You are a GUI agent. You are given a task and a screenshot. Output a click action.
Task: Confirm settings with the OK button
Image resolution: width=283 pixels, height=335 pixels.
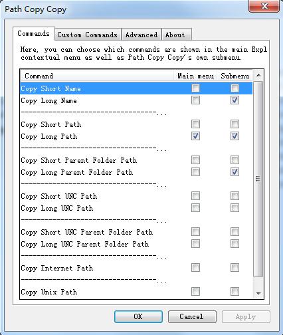tap(138, 316)
